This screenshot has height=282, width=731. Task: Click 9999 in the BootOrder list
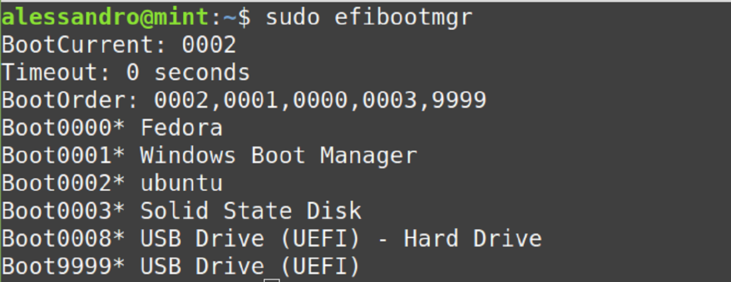click(x=459, y=100)
